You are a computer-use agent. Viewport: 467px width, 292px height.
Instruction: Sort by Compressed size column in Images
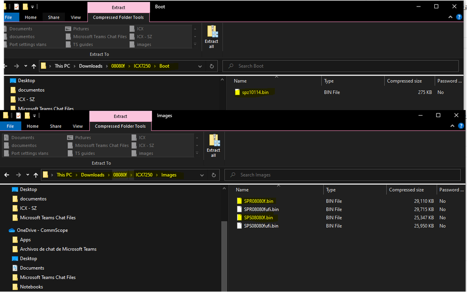pyautogui.click(x=406, y=190)
